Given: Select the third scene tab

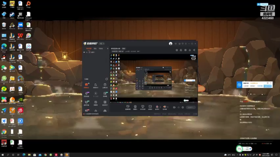Looking at the screenshot, I should click(x=101, y=48).
